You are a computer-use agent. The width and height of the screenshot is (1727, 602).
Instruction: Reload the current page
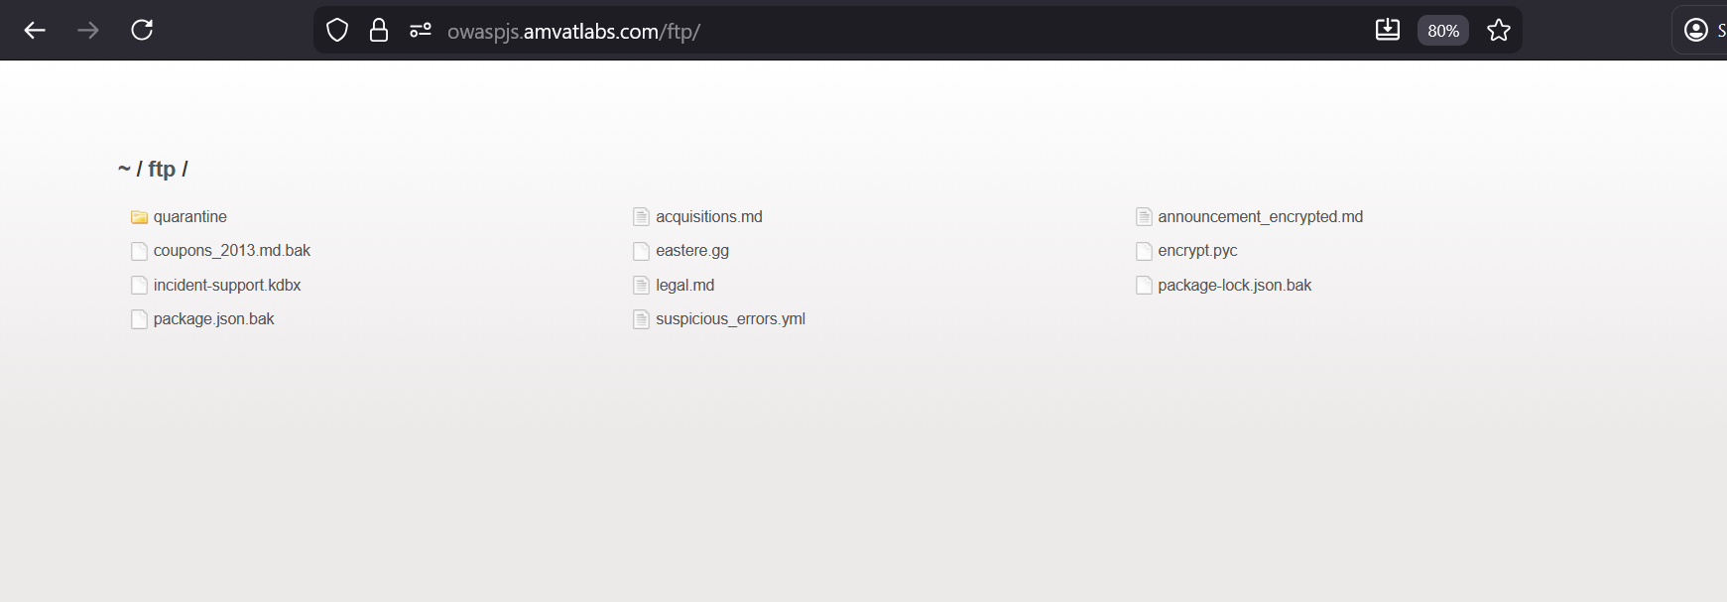142,31
